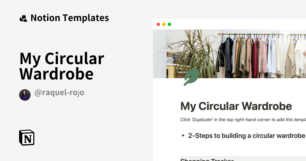The height and width of the screenshot is (161, 306).
Task: Click the italic 'Duplicate' instruction text
Action: point(242,120)
